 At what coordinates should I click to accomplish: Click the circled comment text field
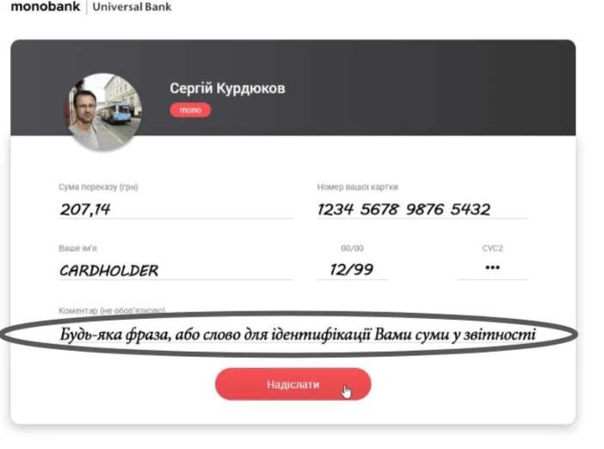pyautogui.click(x=297, y=335)
